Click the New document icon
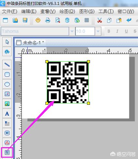Image resolution: width=138 pixels, height=159 pixels. click(5, 20)
